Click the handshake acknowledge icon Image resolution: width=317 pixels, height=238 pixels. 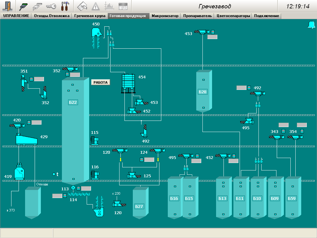tap(82, 6)
